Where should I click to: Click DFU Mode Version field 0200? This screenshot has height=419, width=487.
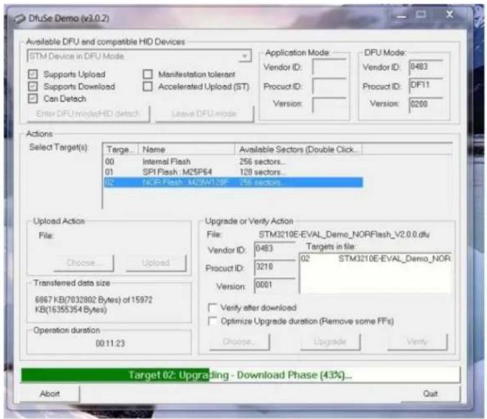click(x=426, y=105)
